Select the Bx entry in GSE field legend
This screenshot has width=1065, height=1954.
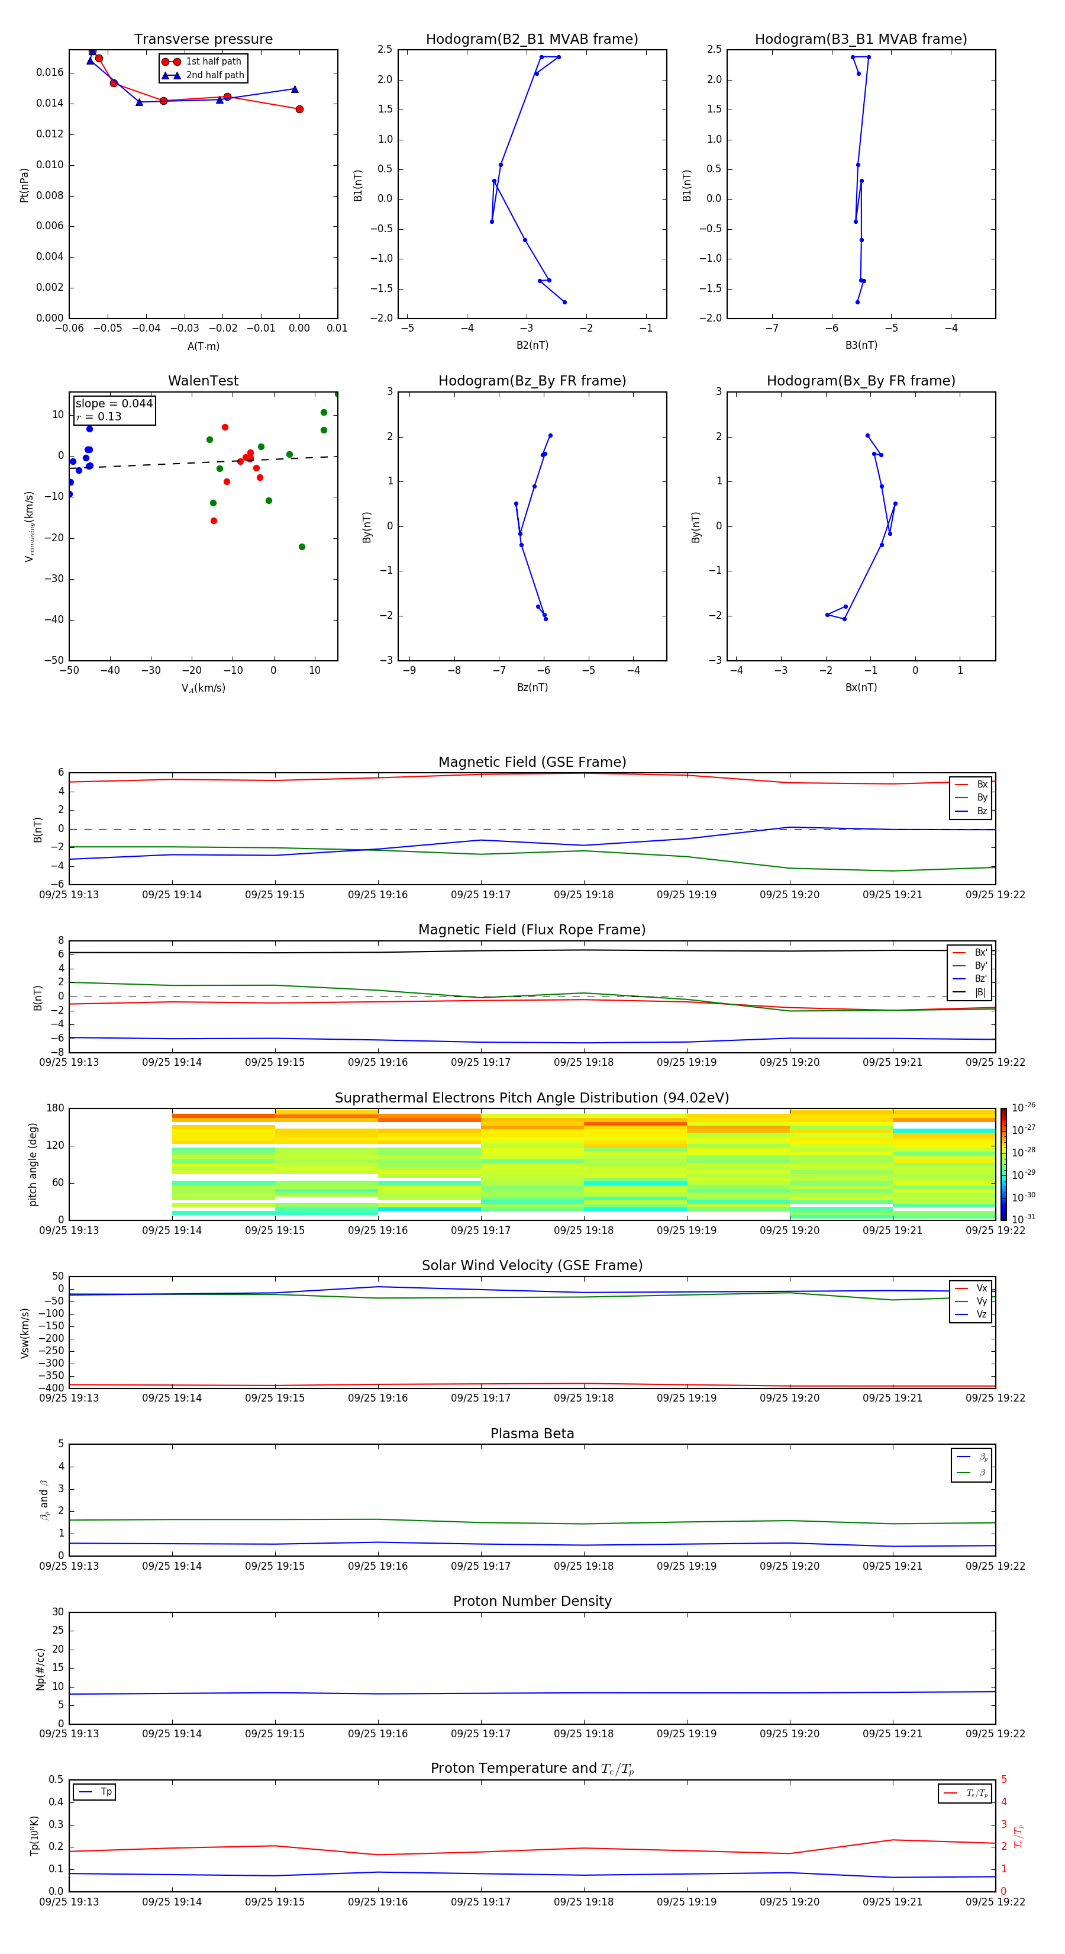[971, 785]
